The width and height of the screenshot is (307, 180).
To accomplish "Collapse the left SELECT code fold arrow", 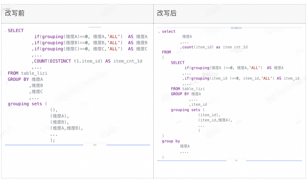I will 5,31.
